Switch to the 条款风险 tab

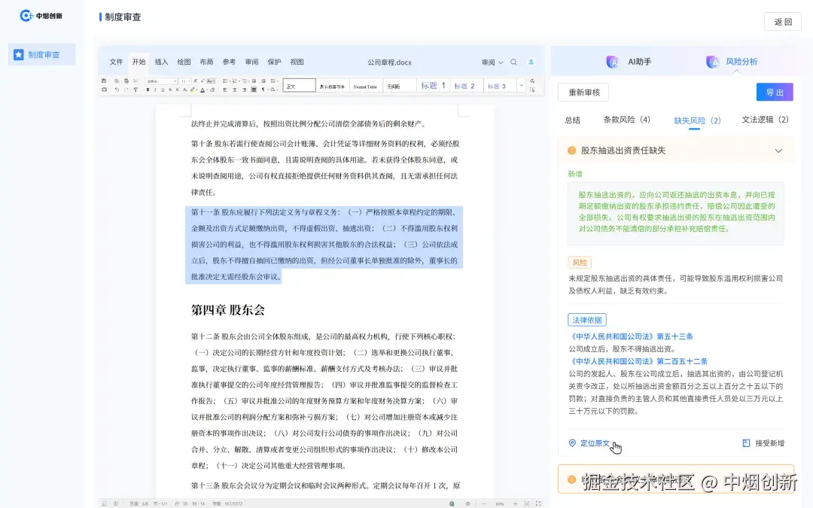[x=626, y=120]
